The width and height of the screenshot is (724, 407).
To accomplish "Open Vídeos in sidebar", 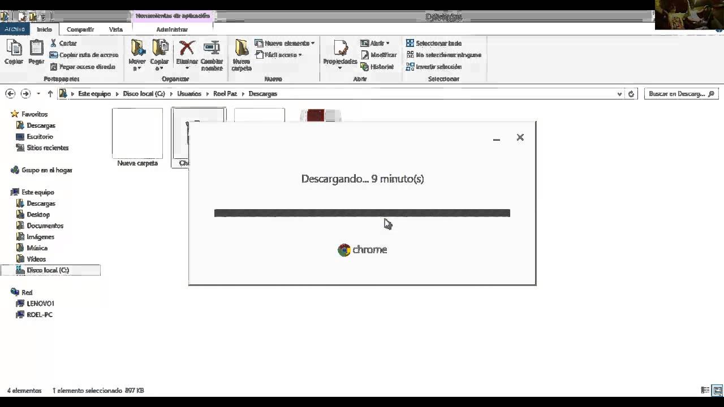I will pyautogui.click(x=36, y=259).
